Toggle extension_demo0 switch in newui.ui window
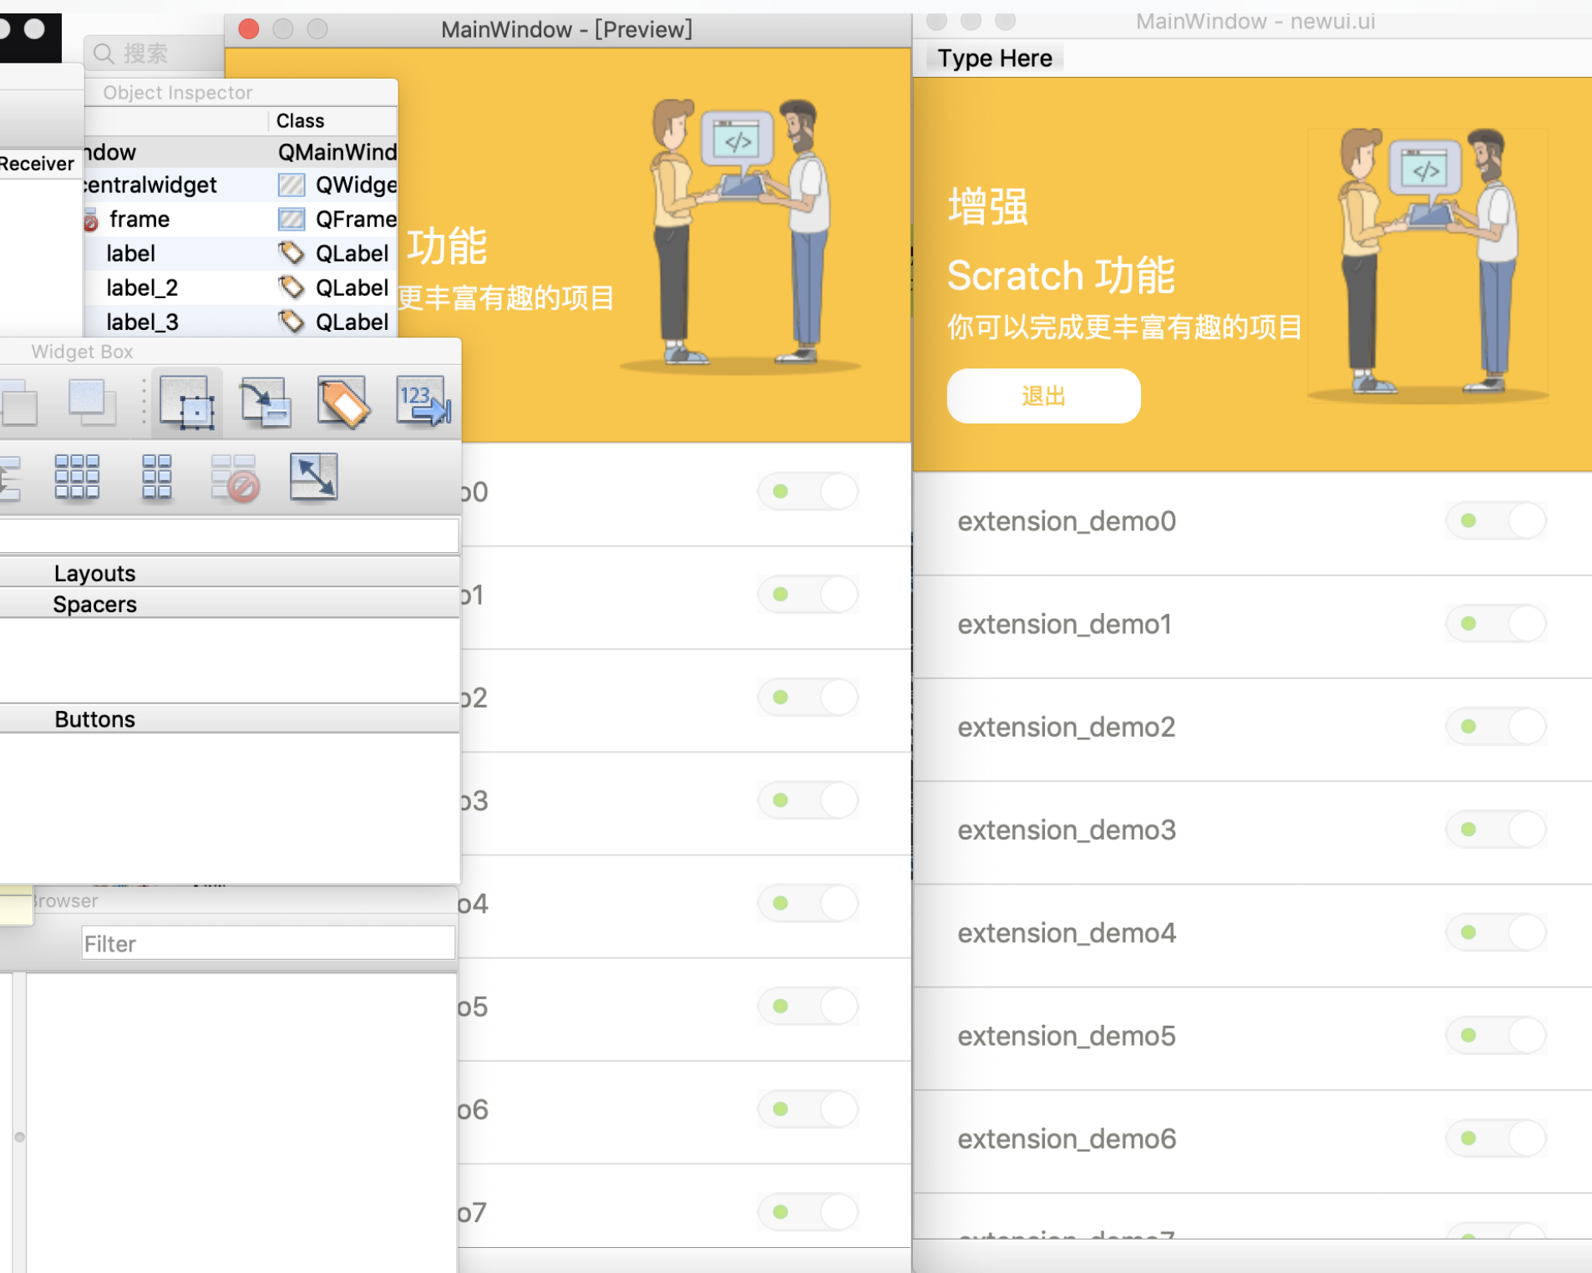Screen dimensions: 1592x1273 click(x=1496, y=520)
